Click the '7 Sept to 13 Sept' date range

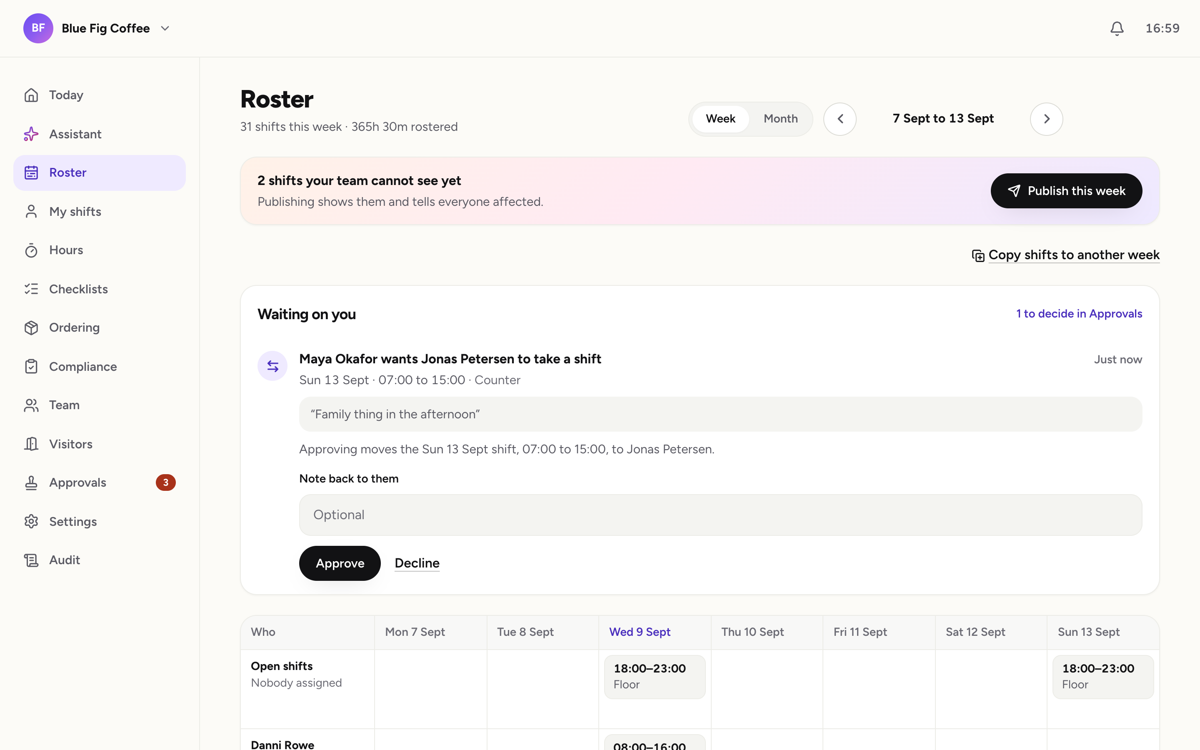(943, 119)
